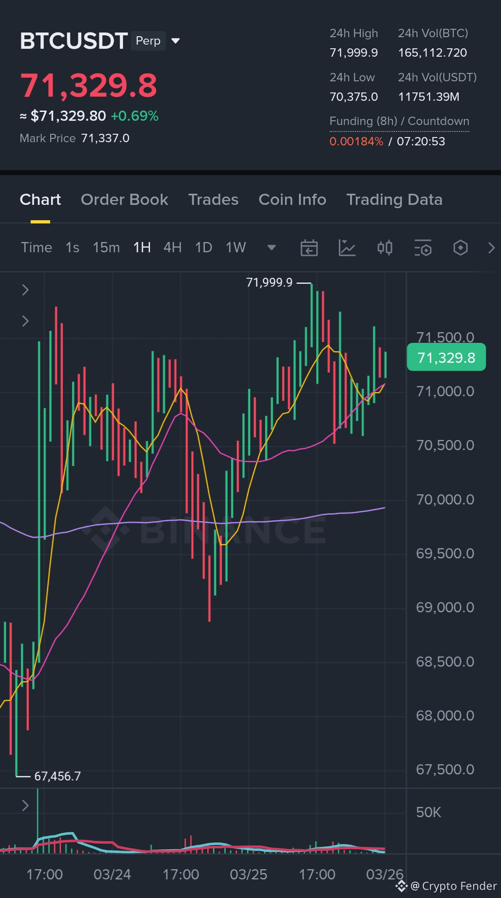This screenshot has width=501, height=898.
Task: Select the 1s chart interval
Action: [72, 248]
